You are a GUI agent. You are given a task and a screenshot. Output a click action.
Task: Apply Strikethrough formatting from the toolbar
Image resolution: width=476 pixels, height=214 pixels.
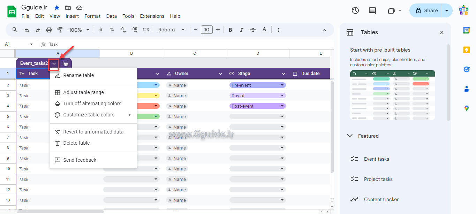click(x=252, y=30)
